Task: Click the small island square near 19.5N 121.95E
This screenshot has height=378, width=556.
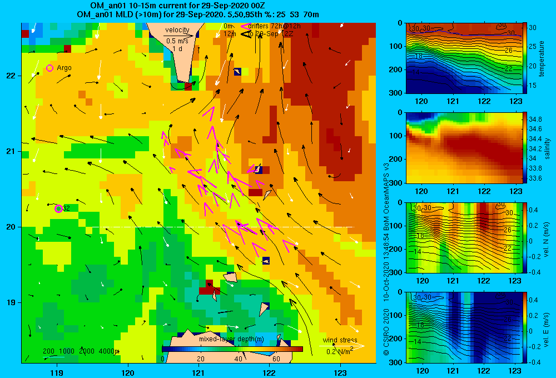Action: 266,261
